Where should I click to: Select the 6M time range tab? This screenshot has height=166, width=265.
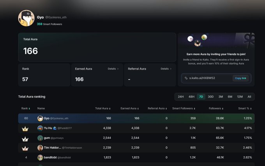(x=230, y=97)
